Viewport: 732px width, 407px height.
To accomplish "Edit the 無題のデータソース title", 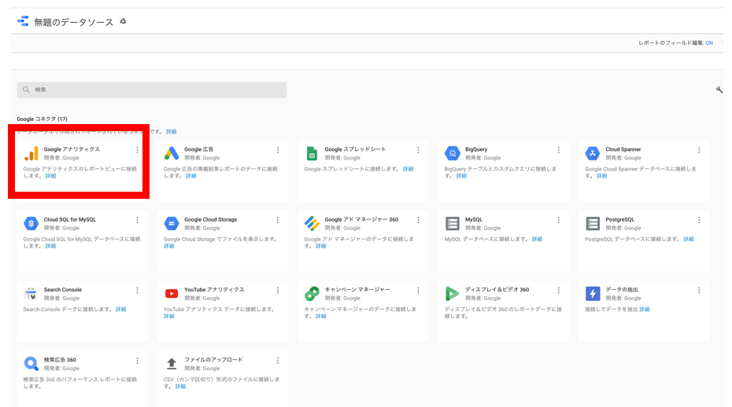I will pyautogui.click(x=74, y=22).
